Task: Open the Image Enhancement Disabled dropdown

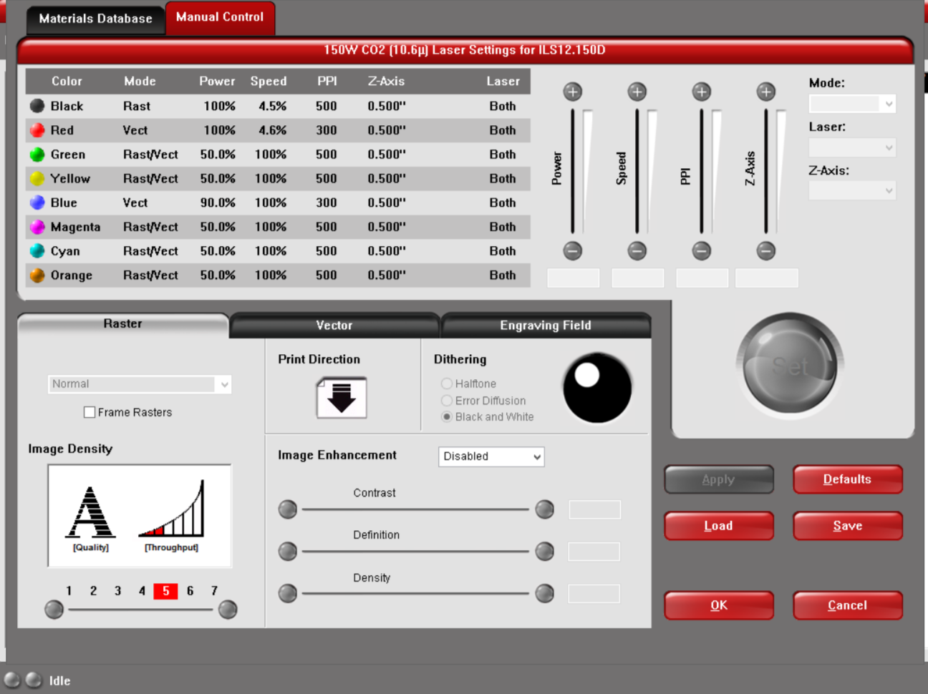Action: pyautogui.click(x=491, y=456)
